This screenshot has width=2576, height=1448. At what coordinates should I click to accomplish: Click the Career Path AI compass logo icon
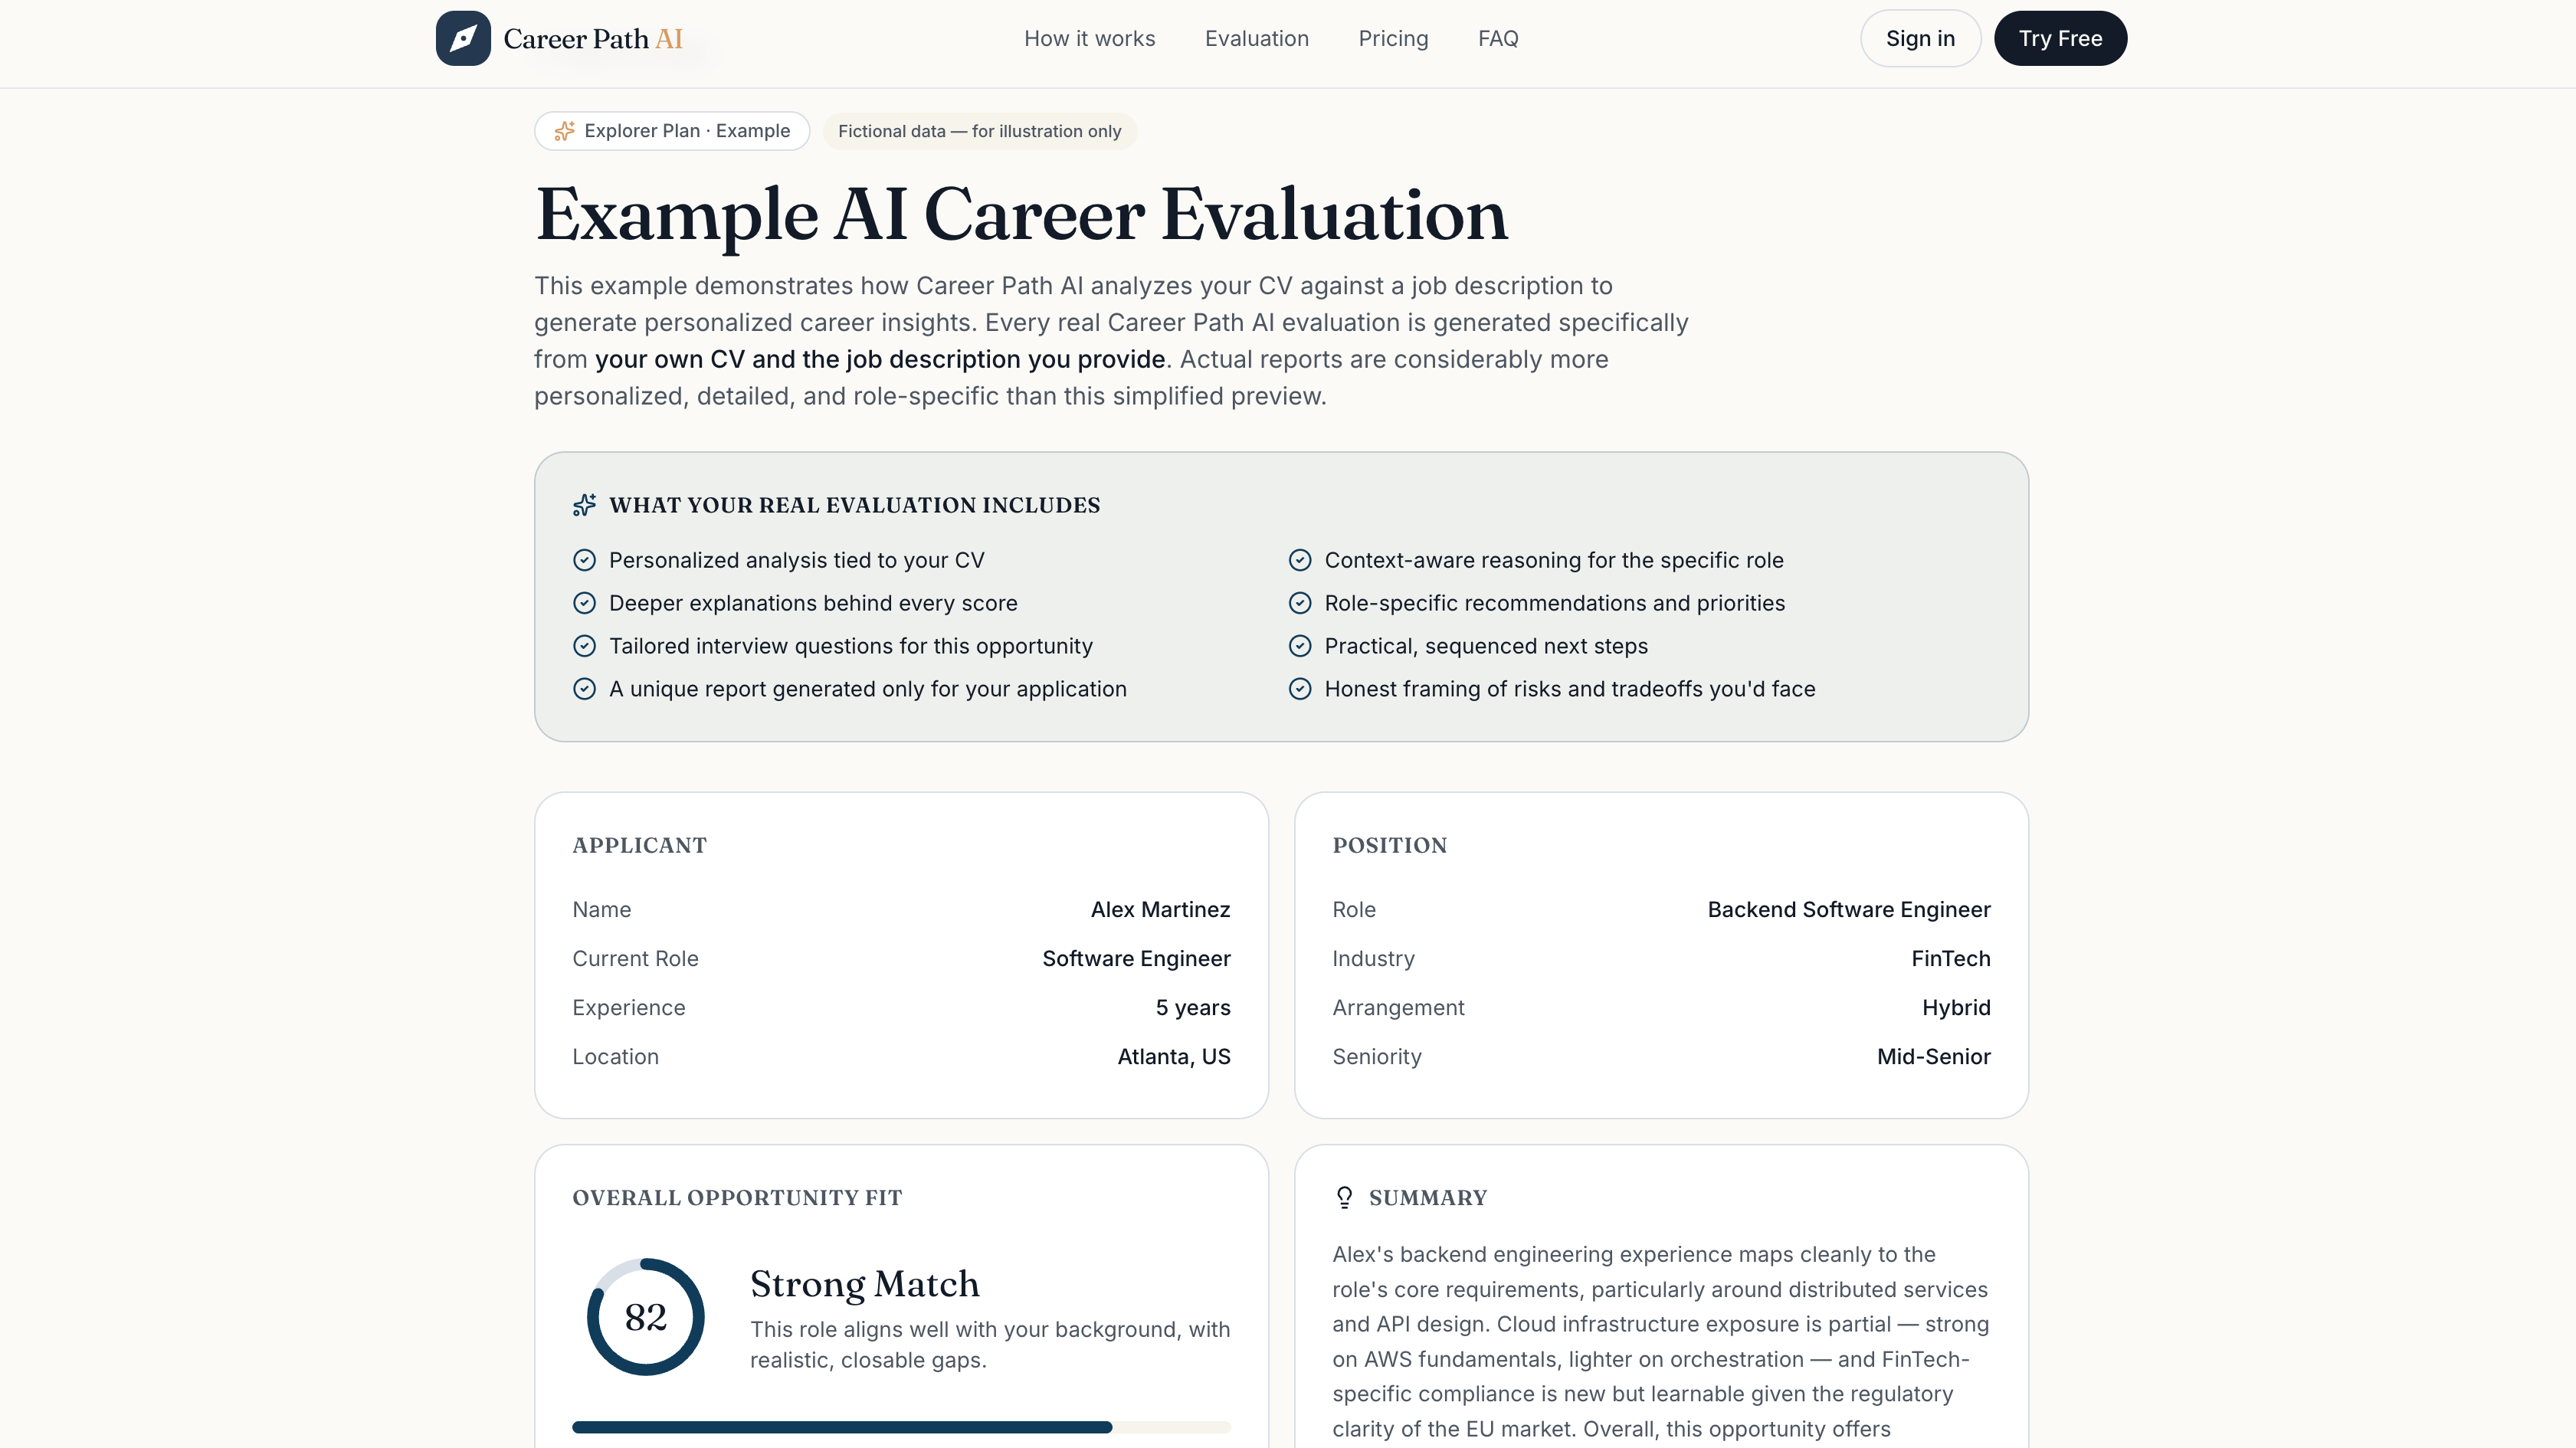463,38
